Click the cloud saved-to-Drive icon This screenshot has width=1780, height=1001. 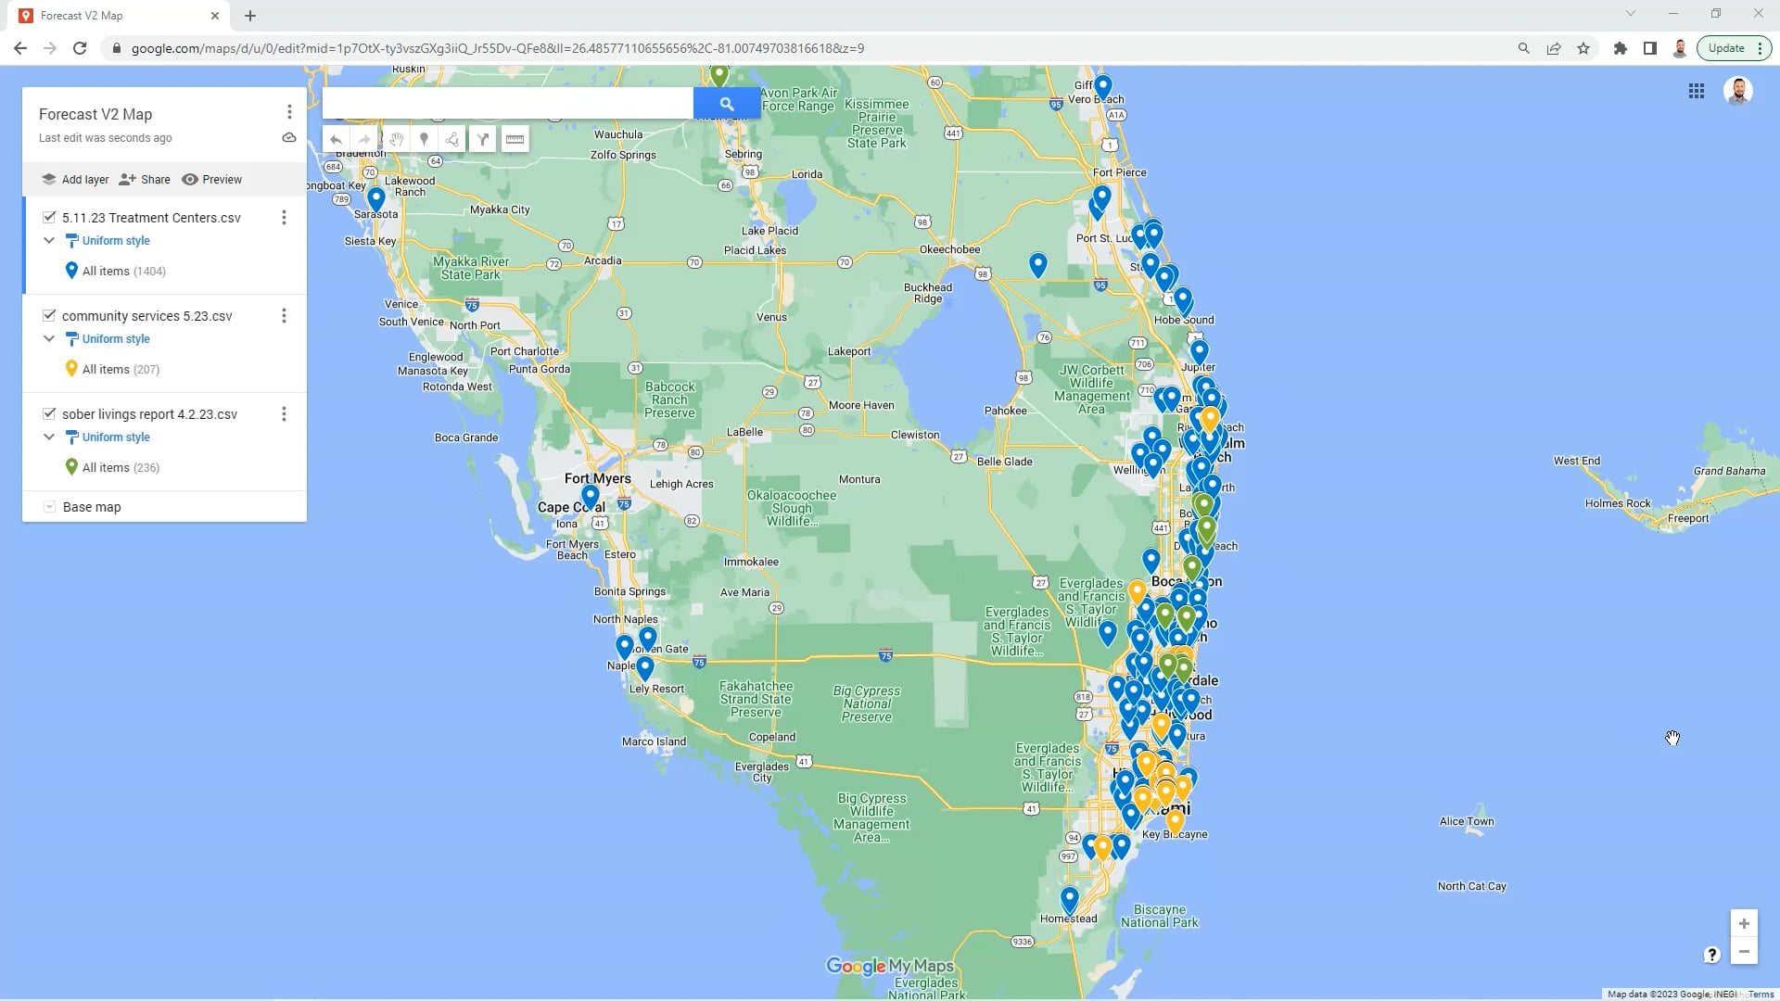289,138
